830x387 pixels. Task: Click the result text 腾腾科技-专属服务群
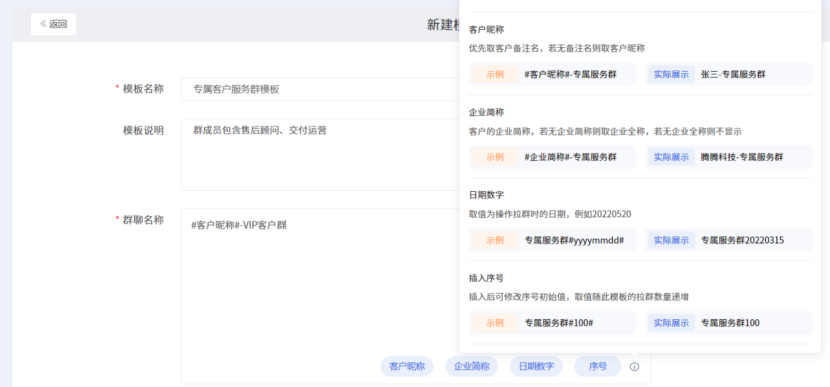pos(742,157)
